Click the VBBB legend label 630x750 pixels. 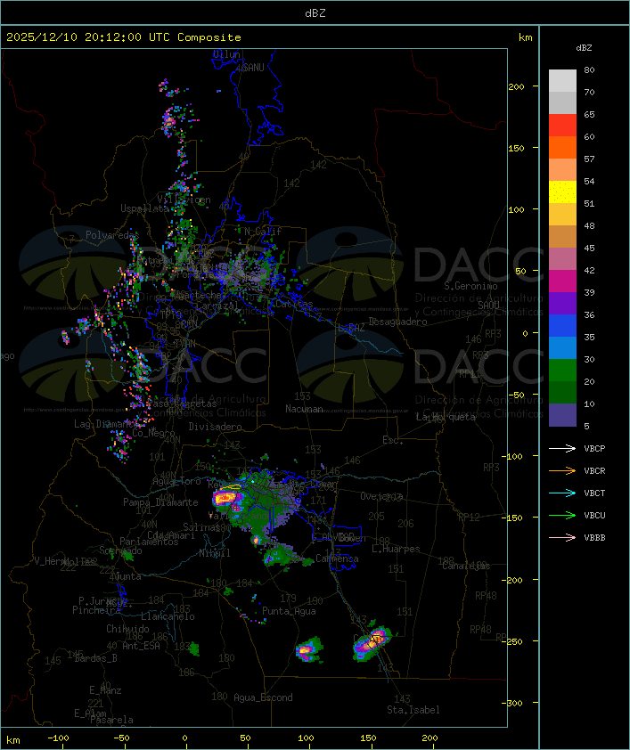click(594, 538)
